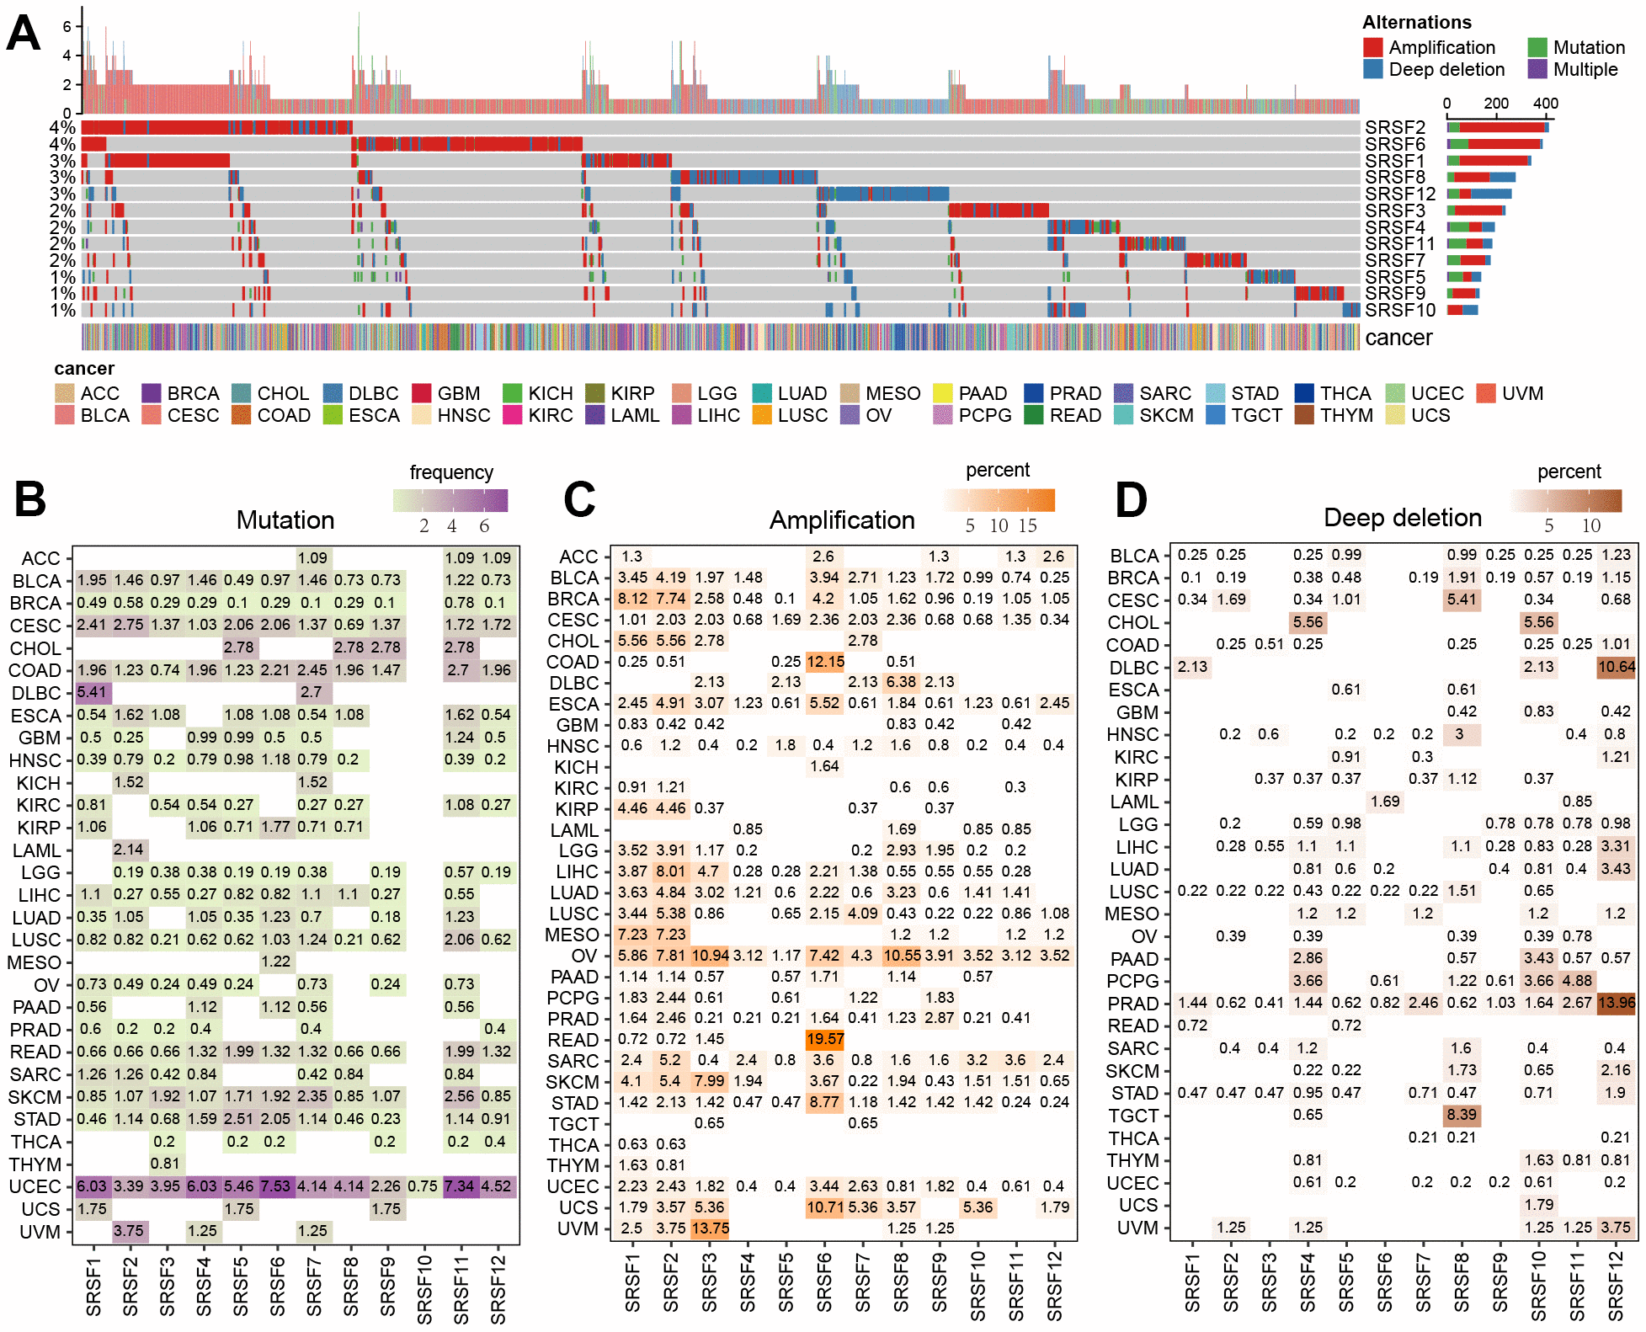This screenshot has width=1646, height=1332.
Task: Click the 6.38 cell in DLBC amplification row
Action: click(x=901, y=682)
